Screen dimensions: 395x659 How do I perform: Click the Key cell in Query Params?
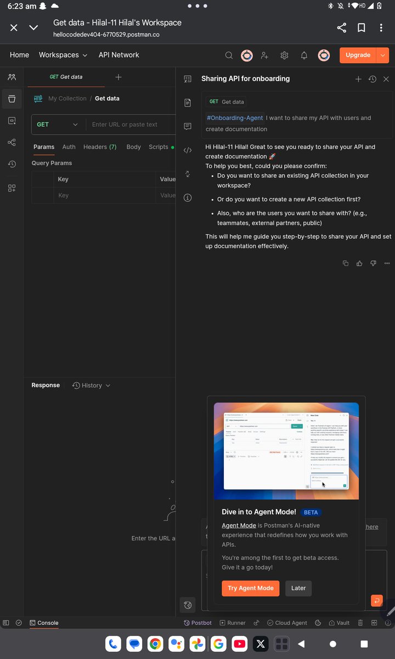[x=104, y=195]
